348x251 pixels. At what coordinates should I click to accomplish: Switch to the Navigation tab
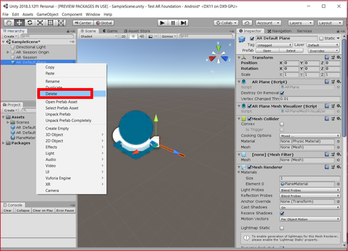click(x=279, y=31)
